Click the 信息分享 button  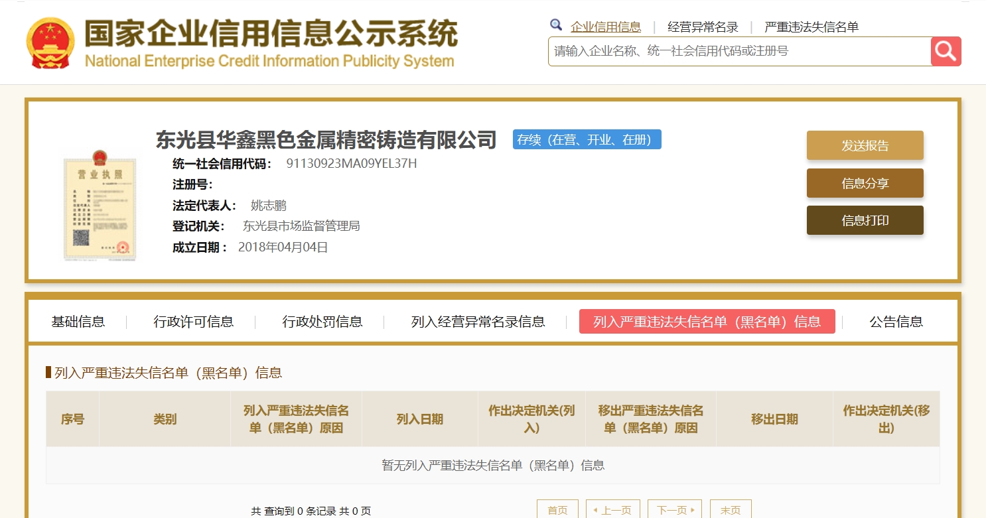865,183
